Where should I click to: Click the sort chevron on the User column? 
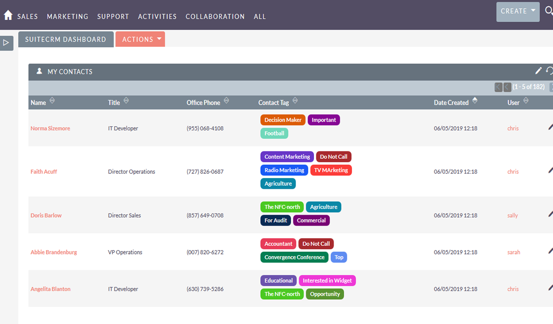[x=526, y=100]
